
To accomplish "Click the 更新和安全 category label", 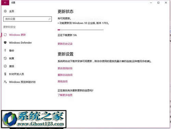I will point(9,27).
